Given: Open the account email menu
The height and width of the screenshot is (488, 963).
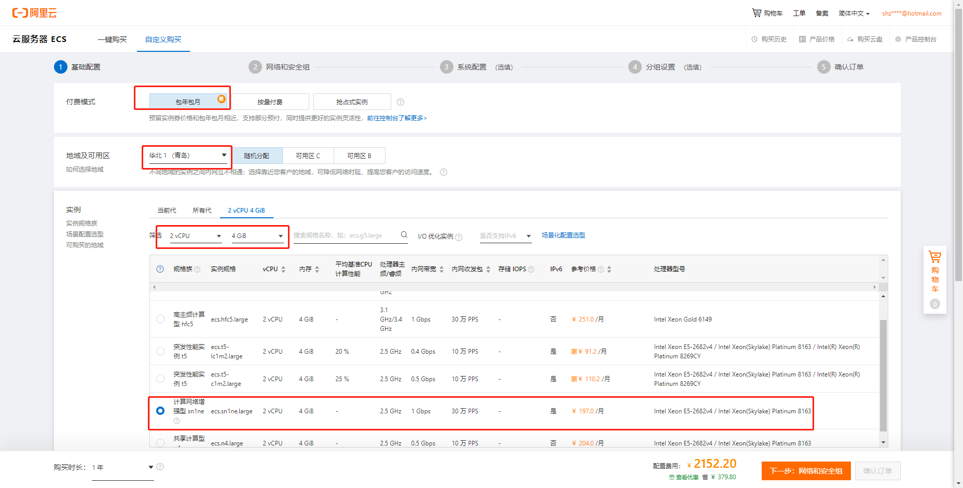Looking at the screenshot, I should [x=912, y=13].
